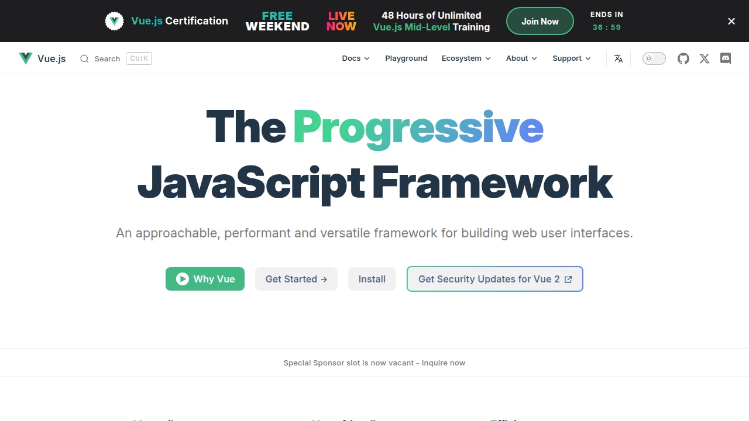Expand the Support dropdown menu
This screenshot has height=421, width=749.
tap(572, 58)
